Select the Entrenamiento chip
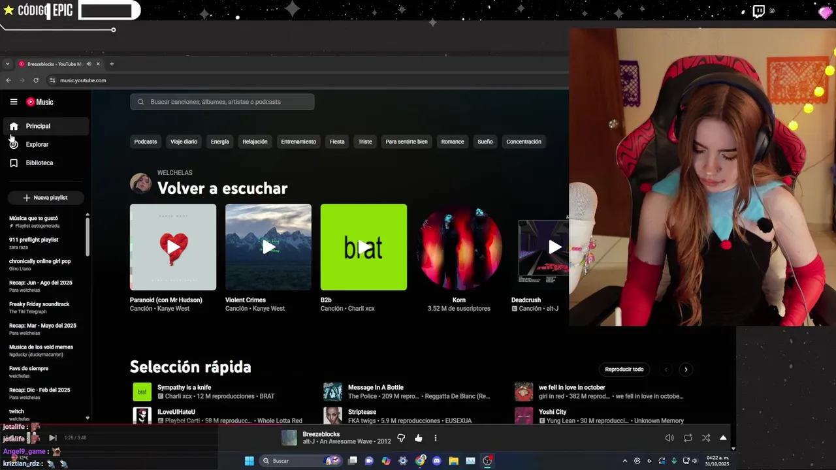 tap(298, 142)
